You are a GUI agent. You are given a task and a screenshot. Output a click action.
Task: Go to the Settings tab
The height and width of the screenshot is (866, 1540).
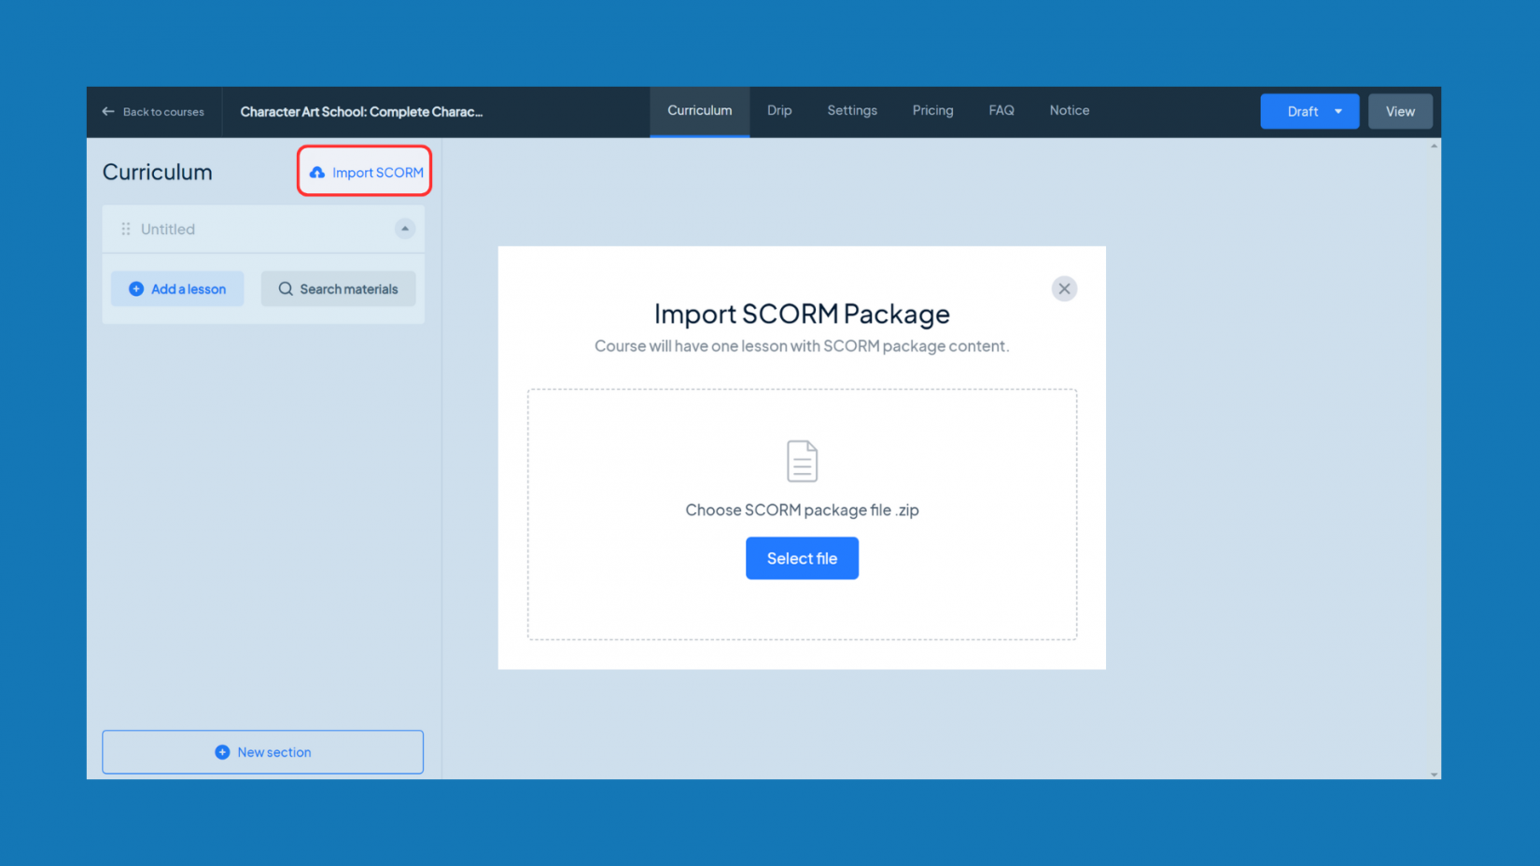pyautogui.click(x=851, y=110)
